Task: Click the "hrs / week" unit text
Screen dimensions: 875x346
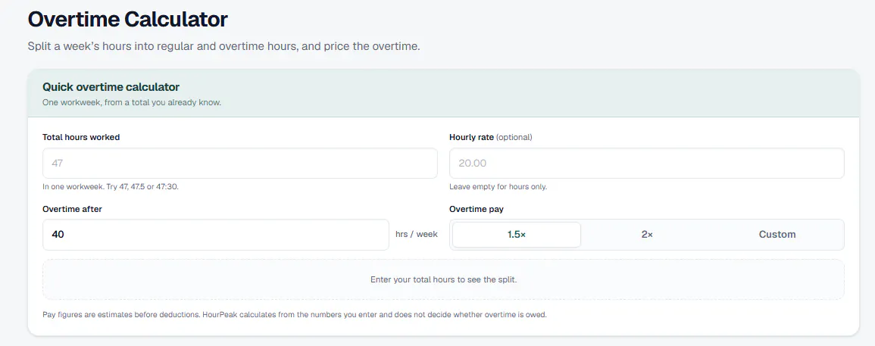Action: click(x=417, y=235)
